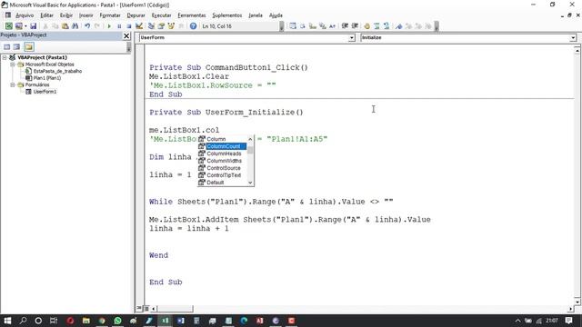The image size is (582, 327).
Task: Click the Outdent toolbar icon
Action: [x=355, y=26]
